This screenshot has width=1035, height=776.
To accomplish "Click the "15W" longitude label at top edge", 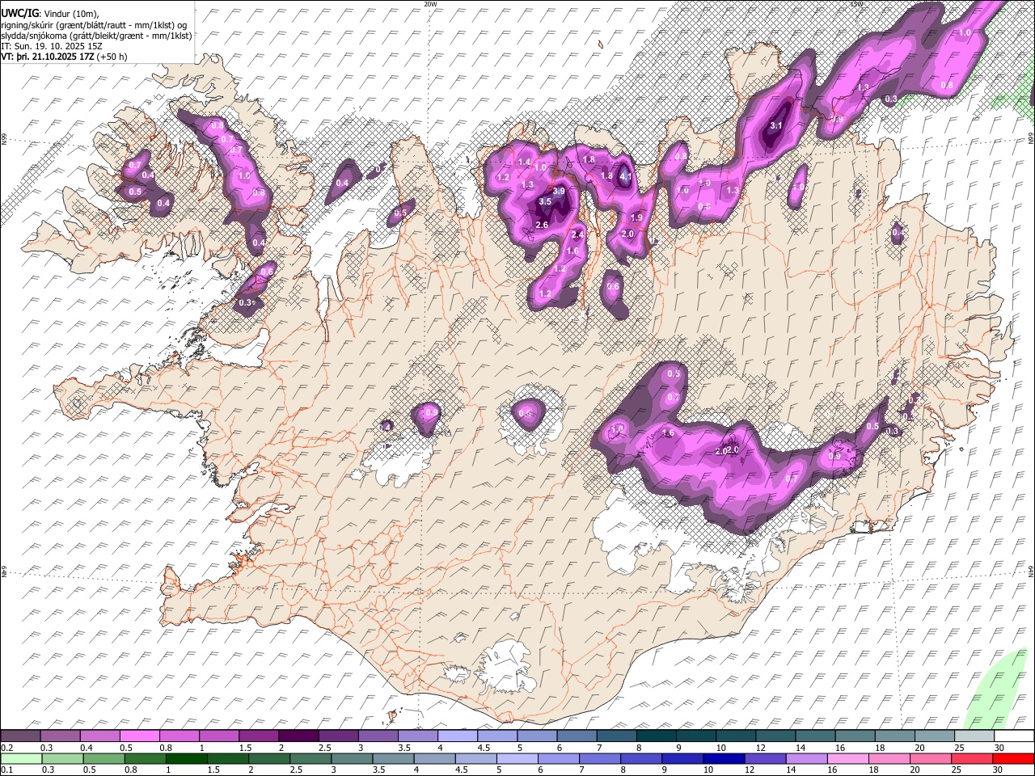I will tap(857, 4).
